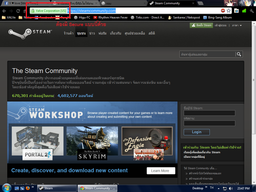Image resolution: width=256 pixels, height=192 pixels.
Task: Click the Steam logo in header
Action: 30,33
